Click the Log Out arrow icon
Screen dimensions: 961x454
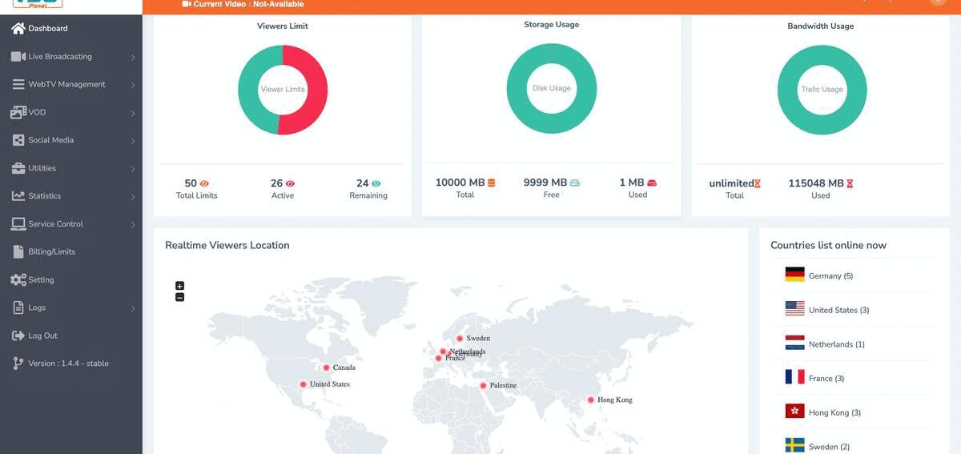[x=18, y=335]
